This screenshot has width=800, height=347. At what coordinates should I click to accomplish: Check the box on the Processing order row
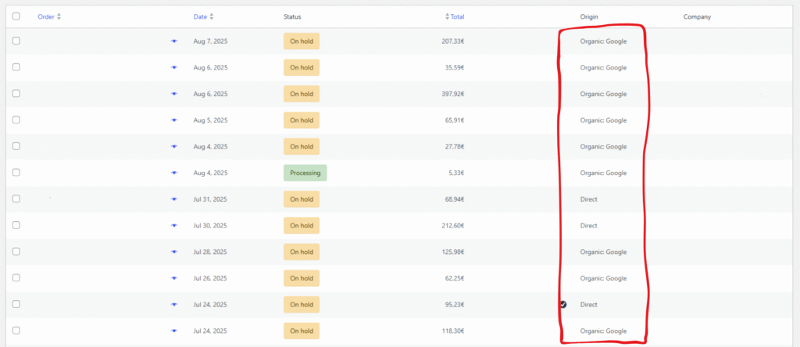tap(16, 173)
